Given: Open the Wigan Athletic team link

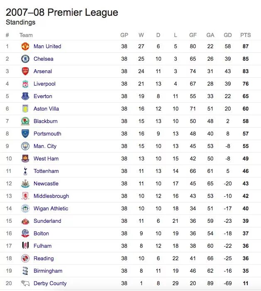Looking at the screenshot, I should pos(51,209).
